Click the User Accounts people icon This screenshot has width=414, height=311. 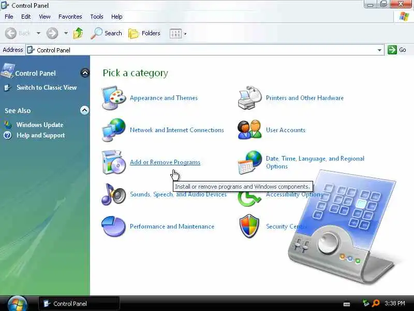pos(249,130)
